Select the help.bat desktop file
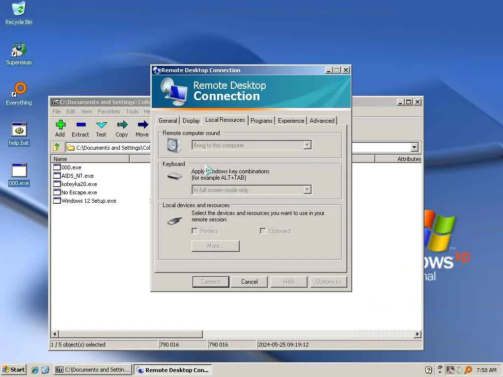Viewport: 503px width, 377px height. (x=19, y=135)
